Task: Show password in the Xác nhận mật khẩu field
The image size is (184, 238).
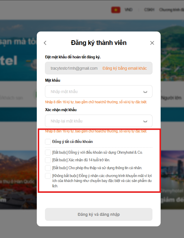Action: (145, 121)
